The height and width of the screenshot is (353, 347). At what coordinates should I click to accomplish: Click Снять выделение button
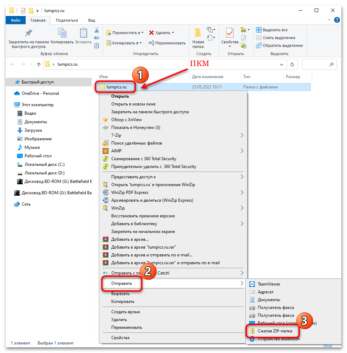point(276,38)
